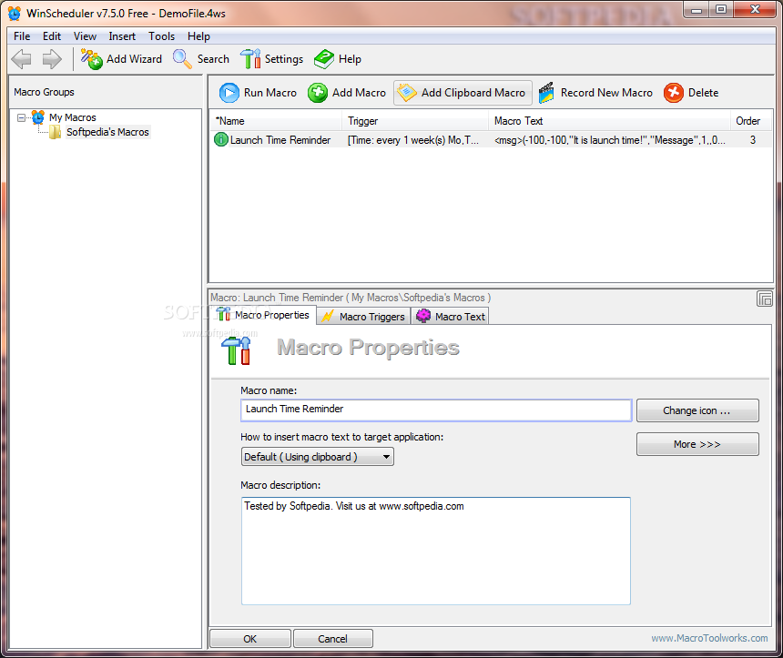Start Record New Macro
783x658 pixels.
pyautogui.click(x=595, y=93)
